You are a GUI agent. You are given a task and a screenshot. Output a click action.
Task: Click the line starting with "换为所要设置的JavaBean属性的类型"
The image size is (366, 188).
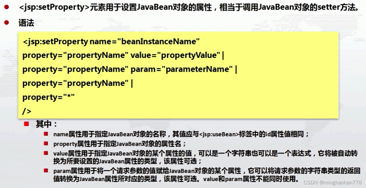tap(128, 162)
